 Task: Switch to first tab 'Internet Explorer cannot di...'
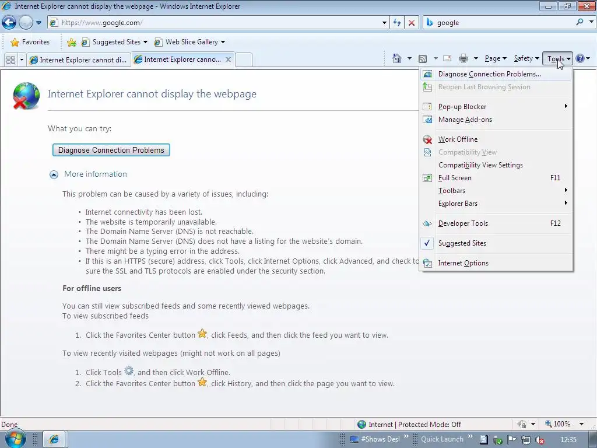tap(79, 60)
